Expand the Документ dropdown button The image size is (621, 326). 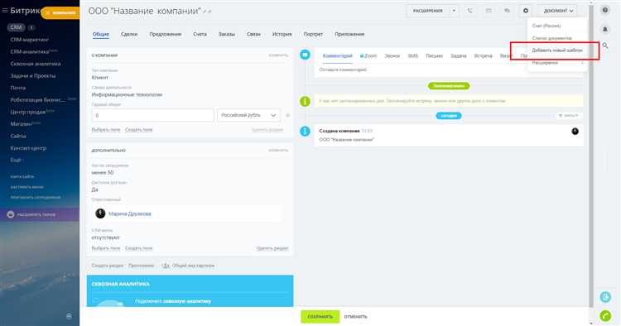558,11
